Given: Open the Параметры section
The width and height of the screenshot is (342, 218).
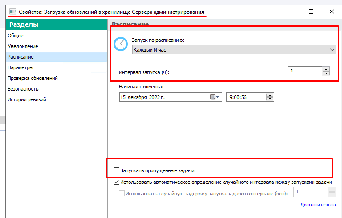Looking at the screenshot, I should point(57,67).
